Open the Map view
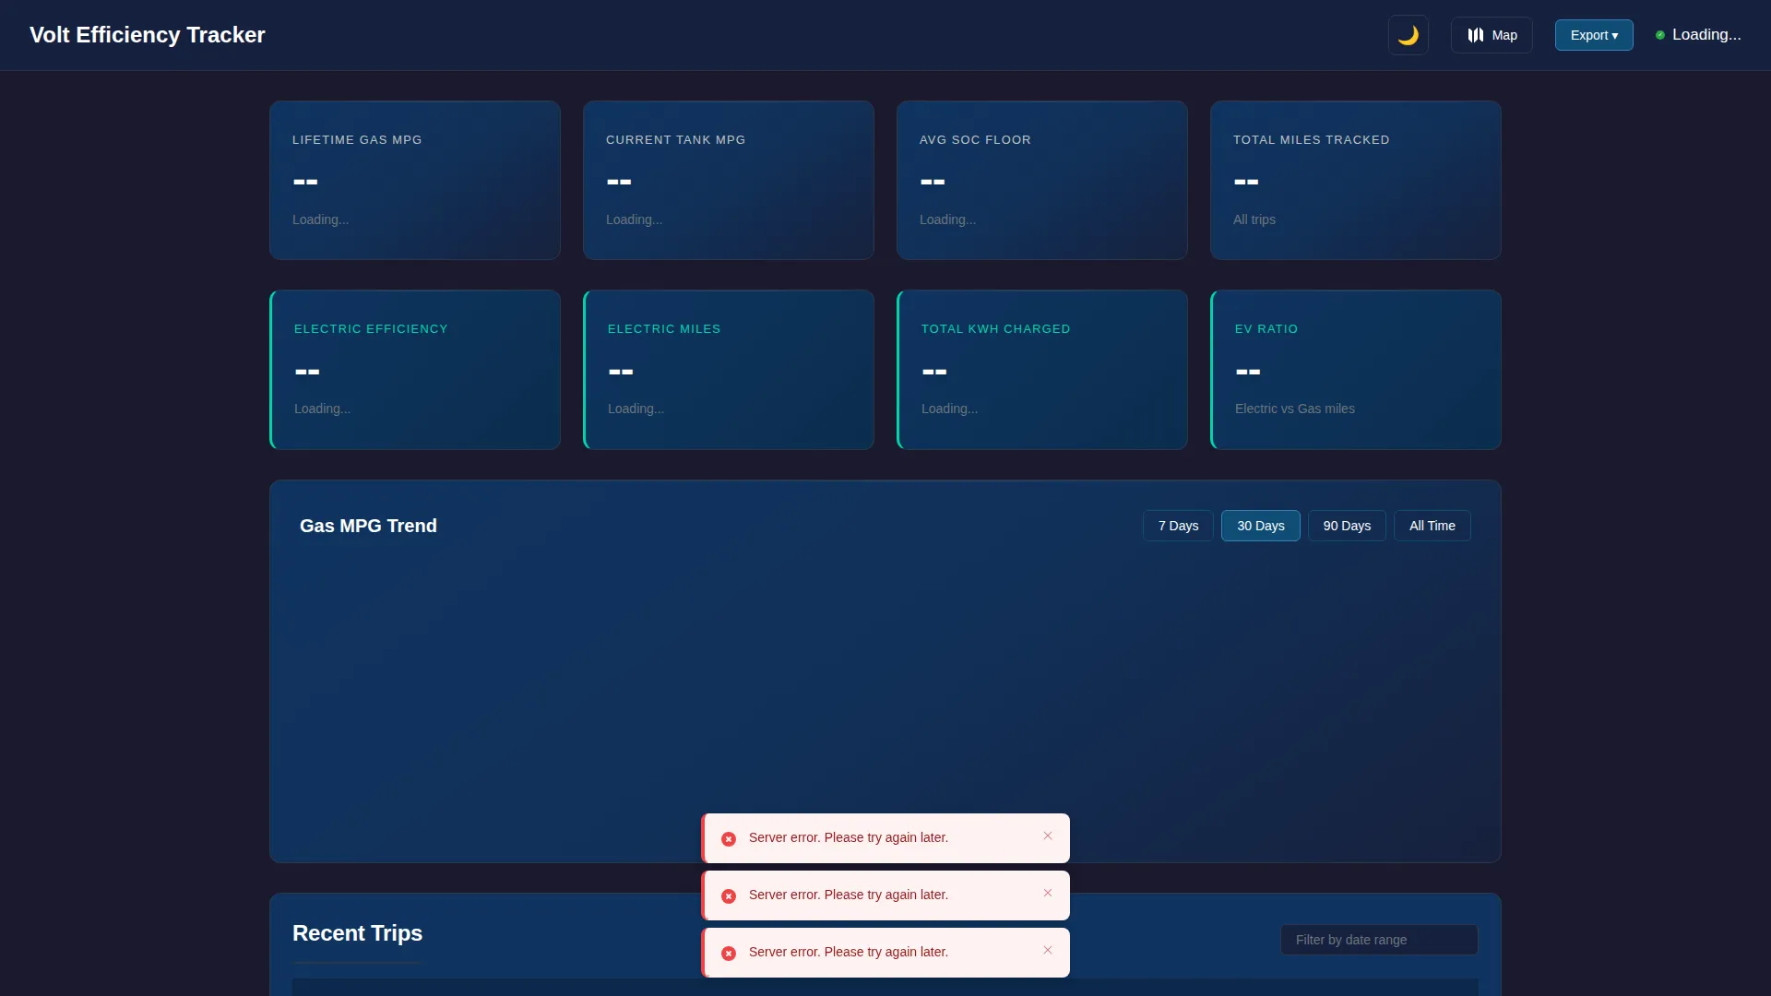Screen dimensions: 1771x996 click(x=1491, y=35)
